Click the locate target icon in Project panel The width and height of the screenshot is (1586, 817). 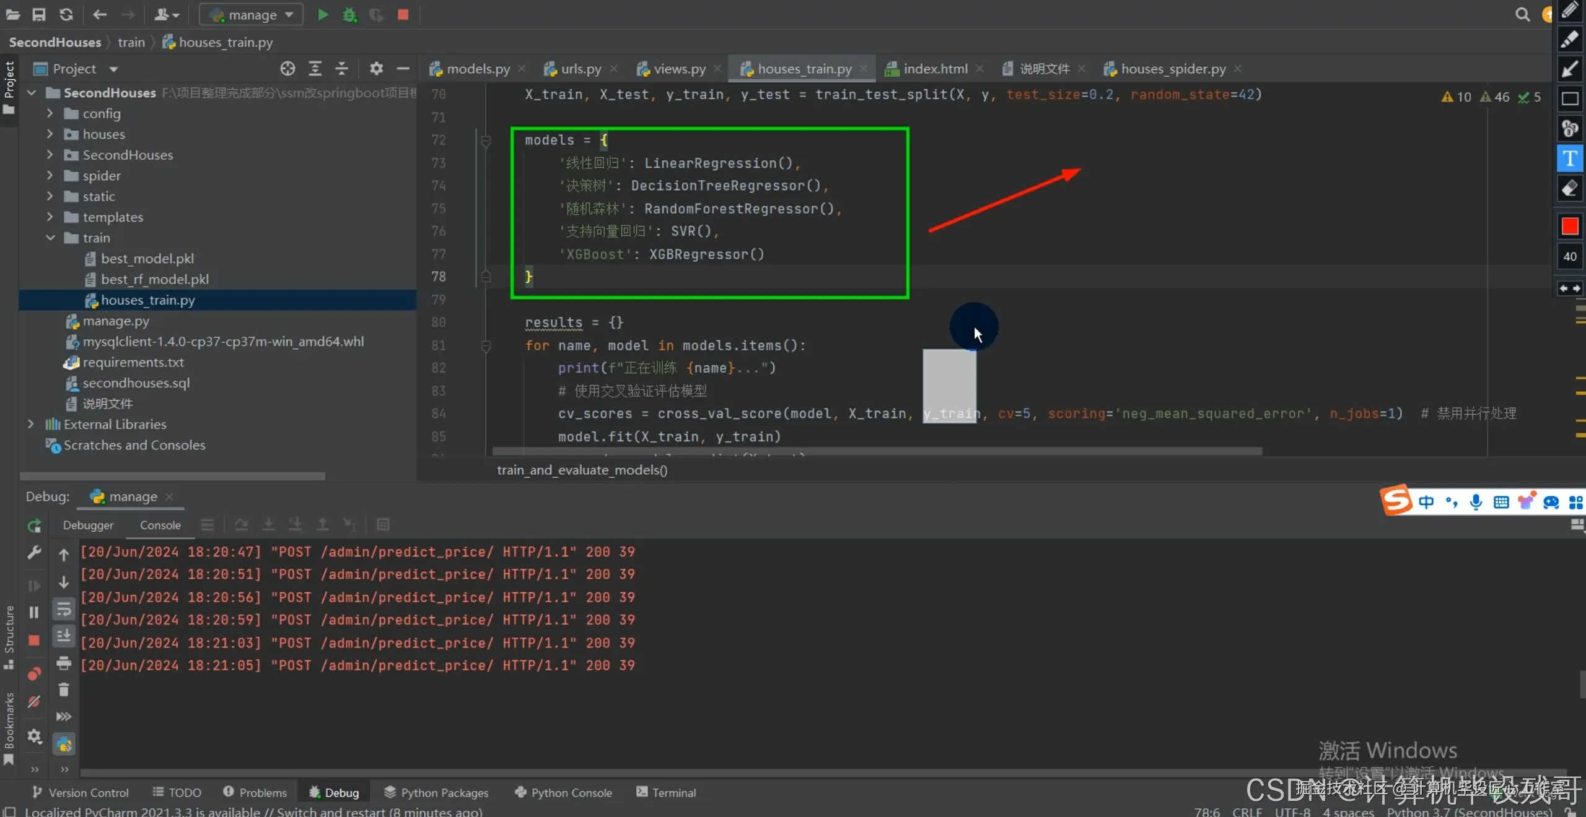point(287,69)
